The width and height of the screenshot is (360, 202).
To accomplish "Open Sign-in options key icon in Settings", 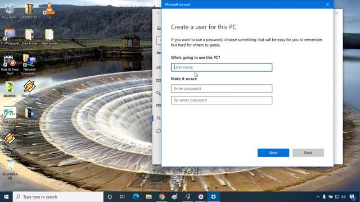I will [159, 93].
